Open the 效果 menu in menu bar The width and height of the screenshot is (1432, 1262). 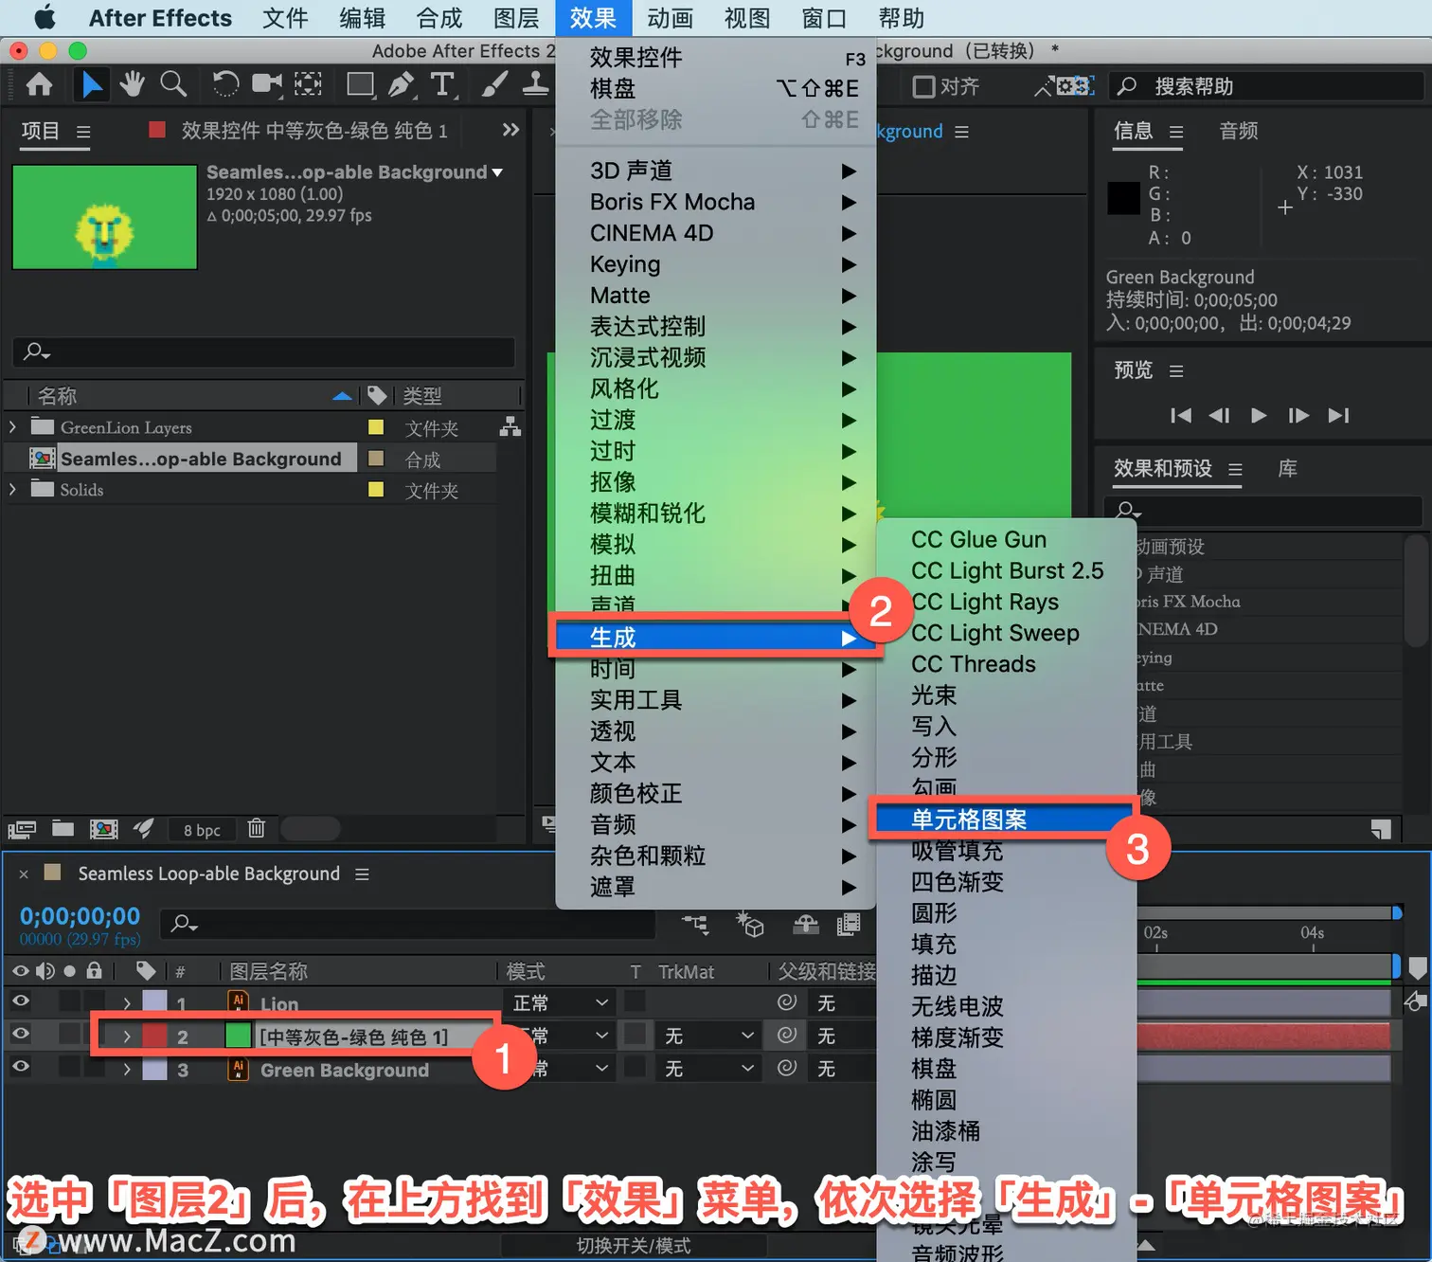pos(593,18)
